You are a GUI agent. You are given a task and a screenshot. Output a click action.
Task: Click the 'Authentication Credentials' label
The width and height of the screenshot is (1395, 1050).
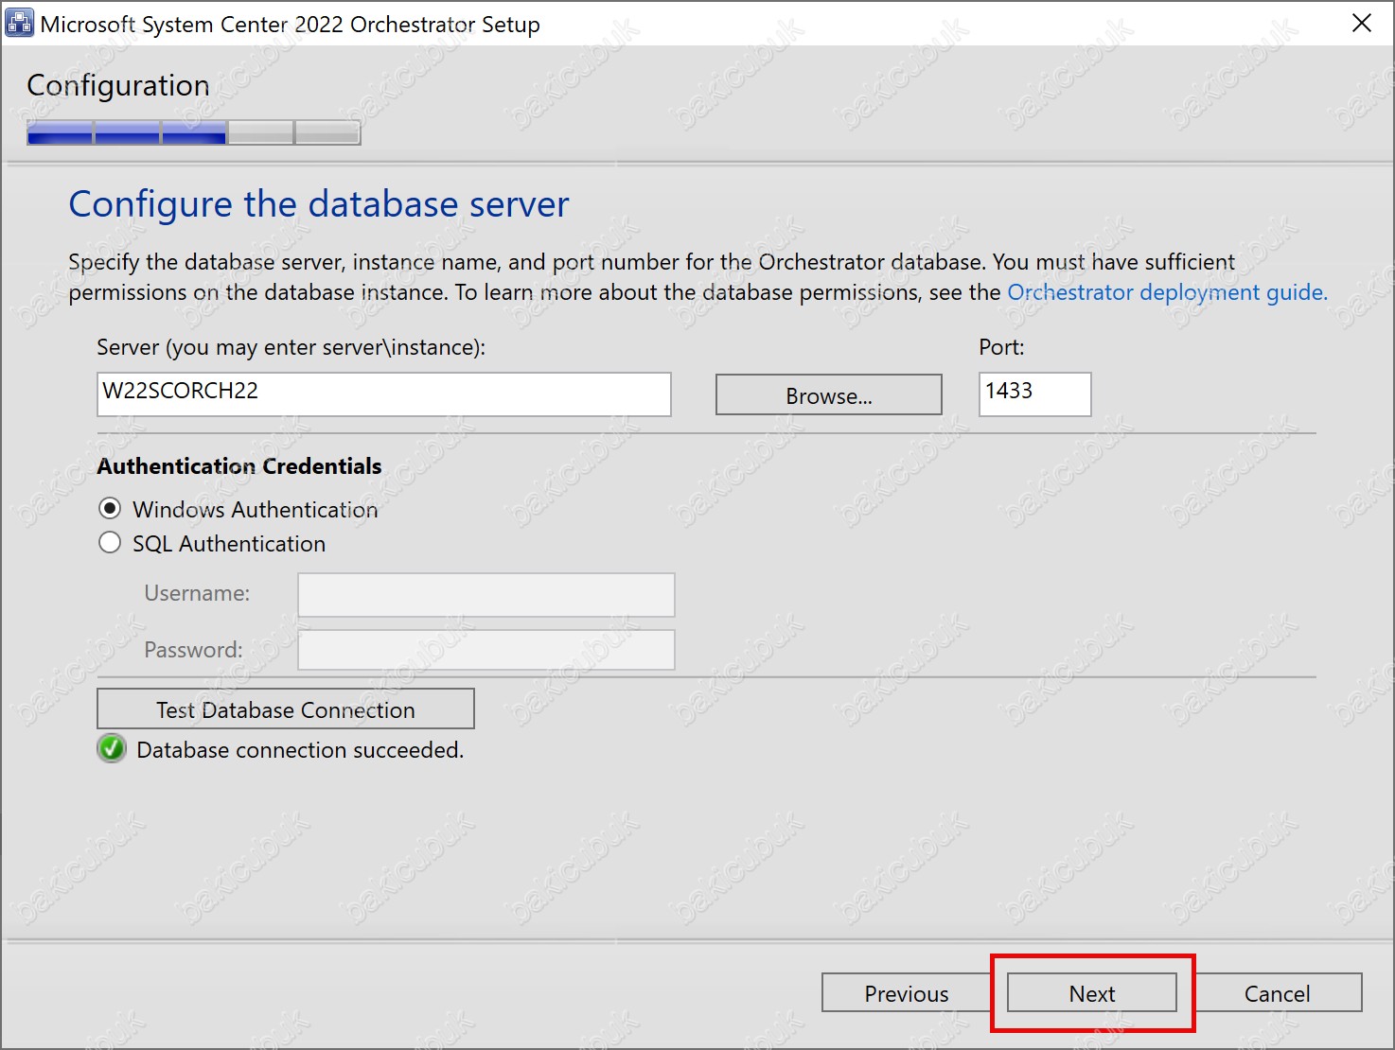[x=239, y=466]
